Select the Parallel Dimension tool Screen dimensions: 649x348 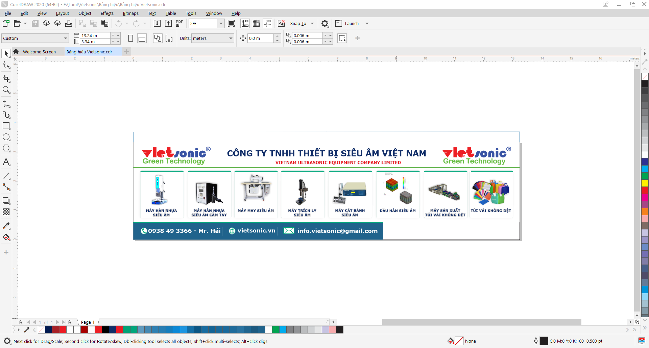6,176
